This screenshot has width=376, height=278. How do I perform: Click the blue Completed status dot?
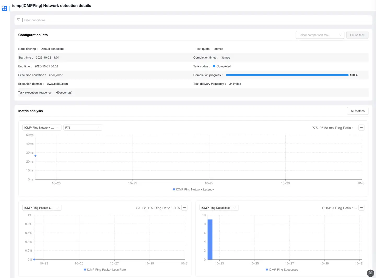coord(214,66)
